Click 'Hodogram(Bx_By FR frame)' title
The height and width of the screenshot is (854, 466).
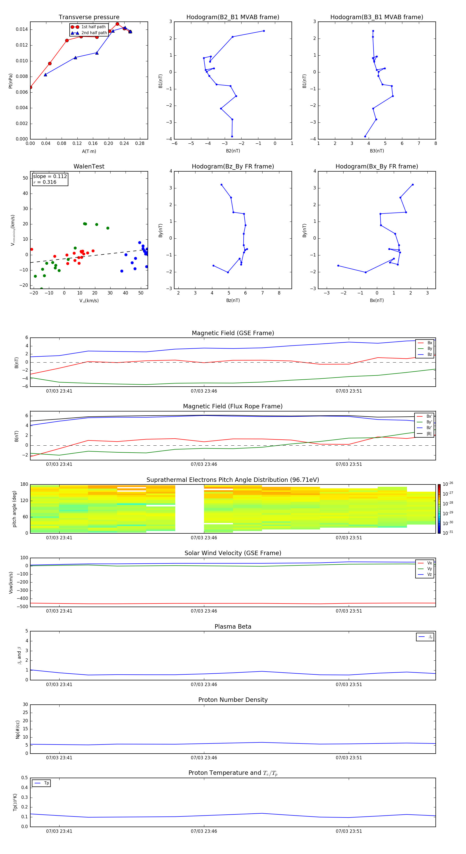click(x=377, y=166)
